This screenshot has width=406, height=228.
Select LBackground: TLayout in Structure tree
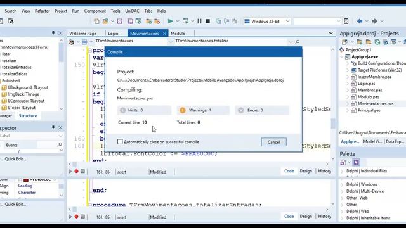(28, 87)
